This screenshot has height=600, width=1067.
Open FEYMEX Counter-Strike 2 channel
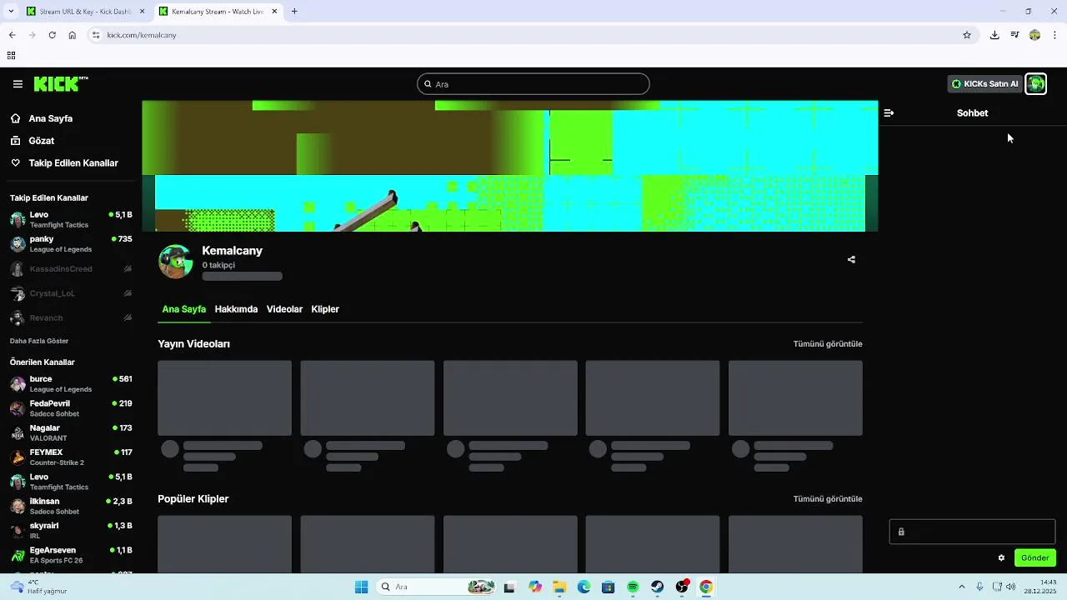point(71,457)
